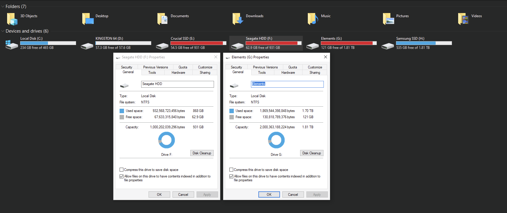Viewport: 507px width, 213px height.
Task: Click OK in Seagate HDD Properties
Action: click(159, 195)
